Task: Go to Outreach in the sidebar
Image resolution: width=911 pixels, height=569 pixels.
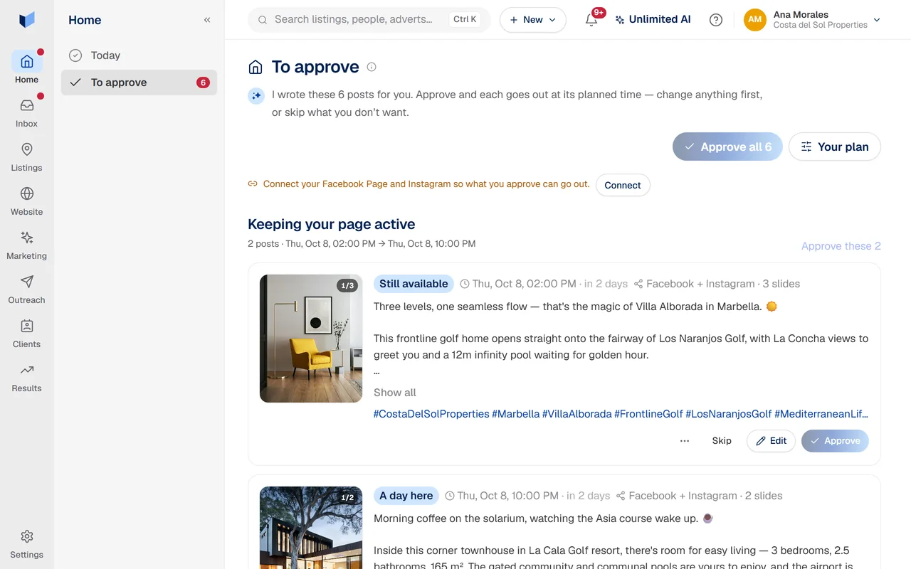Action: 27,289
